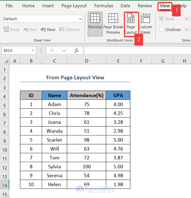Viewport: 191px width, 198px height.
Task: Select the Data tab
Action: [125, 6]
